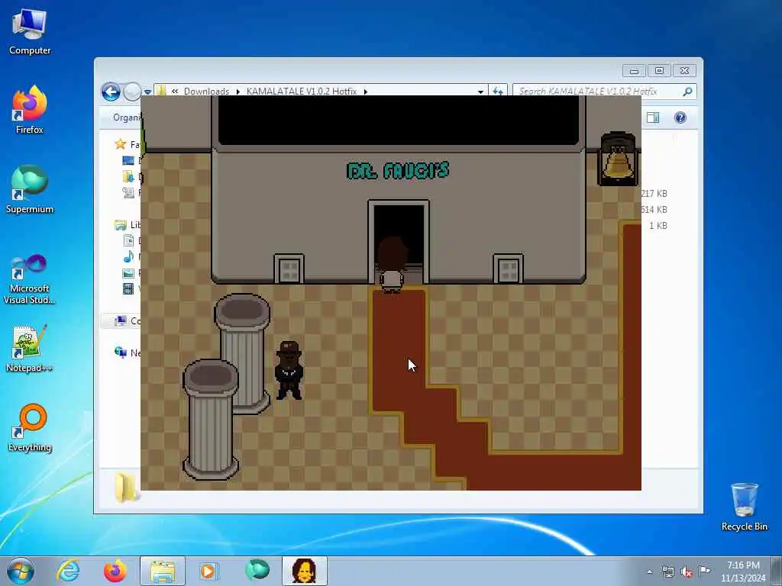Open the Organize menu in Explorer

[x=126, y=118]
